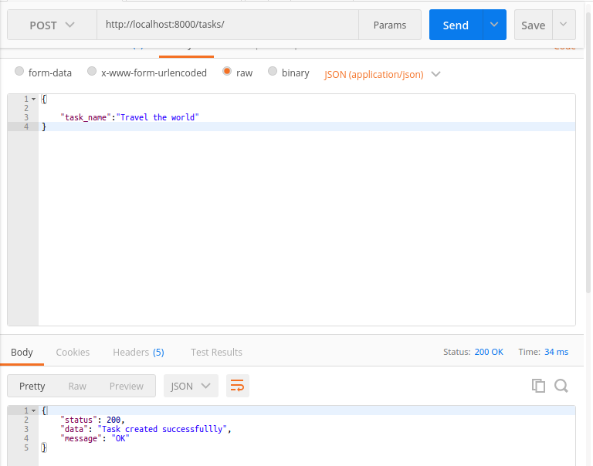Send the request

(456, 25)
